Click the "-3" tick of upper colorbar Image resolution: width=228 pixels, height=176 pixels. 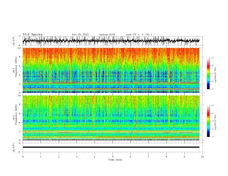coord(212,58)
